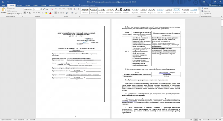Click the multilevel list icon
Image resolution: width=223 pixels, height=121 pixels.
point(64,9)
